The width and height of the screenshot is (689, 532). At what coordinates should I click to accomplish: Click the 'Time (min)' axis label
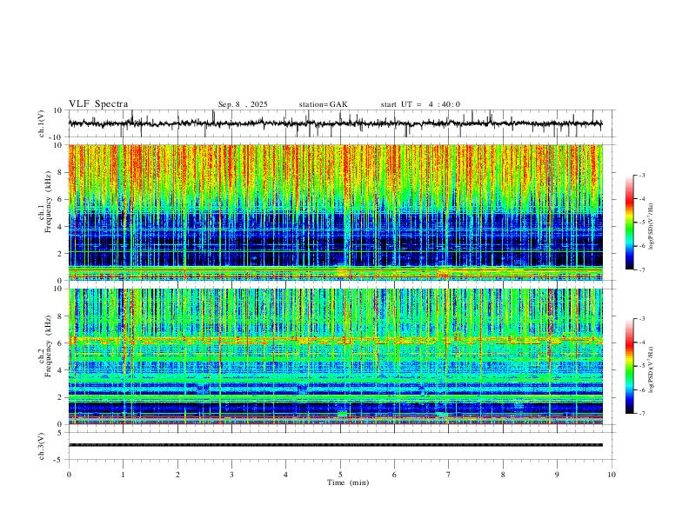(348, 482)
